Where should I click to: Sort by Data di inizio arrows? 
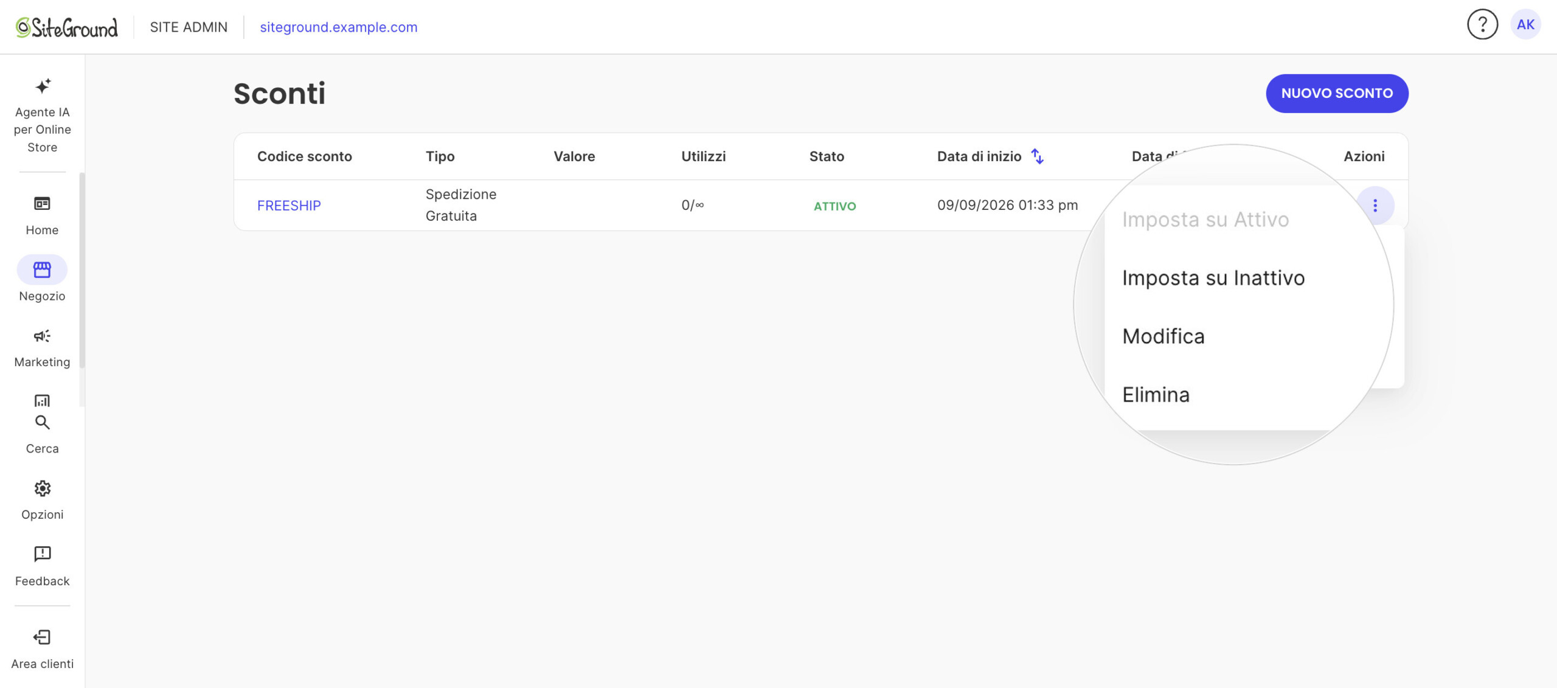tap(1038, 156)
